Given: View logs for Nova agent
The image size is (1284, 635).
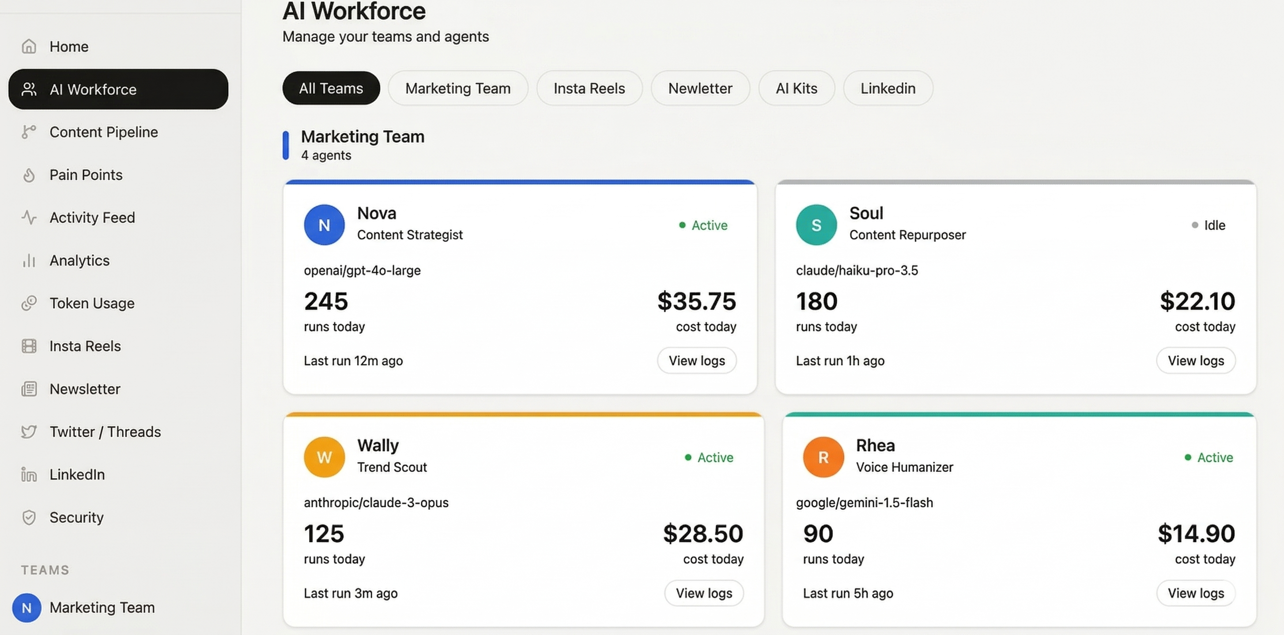Looking at the screenshot, I should click(696, 360).
